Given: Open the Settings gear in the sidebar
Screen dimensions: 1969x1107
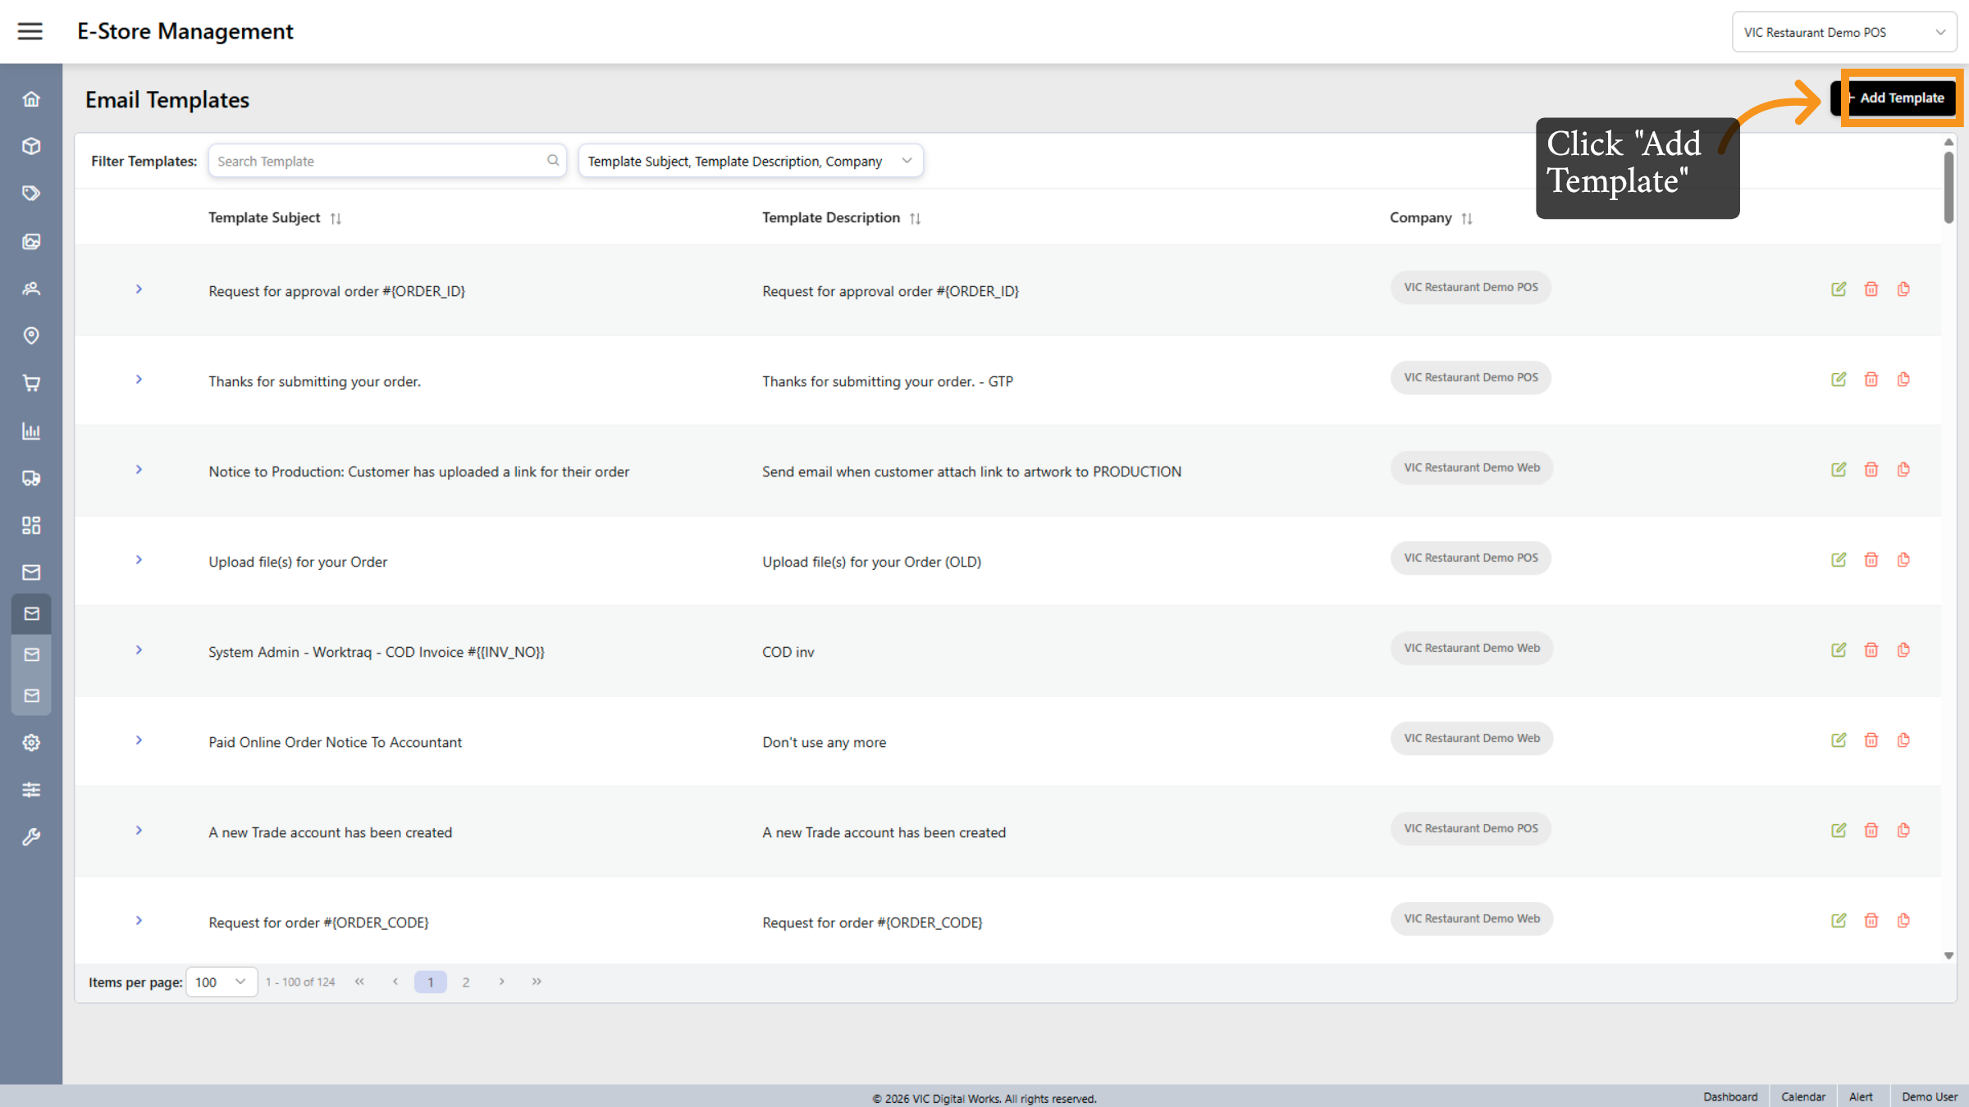Looking at the screenshot, I should tap(31, 742).
